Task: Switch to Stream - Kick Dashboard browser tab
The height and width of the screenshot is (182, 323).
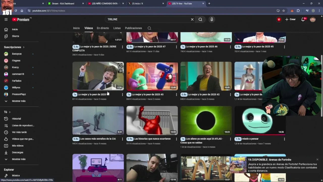Action: 66,4
